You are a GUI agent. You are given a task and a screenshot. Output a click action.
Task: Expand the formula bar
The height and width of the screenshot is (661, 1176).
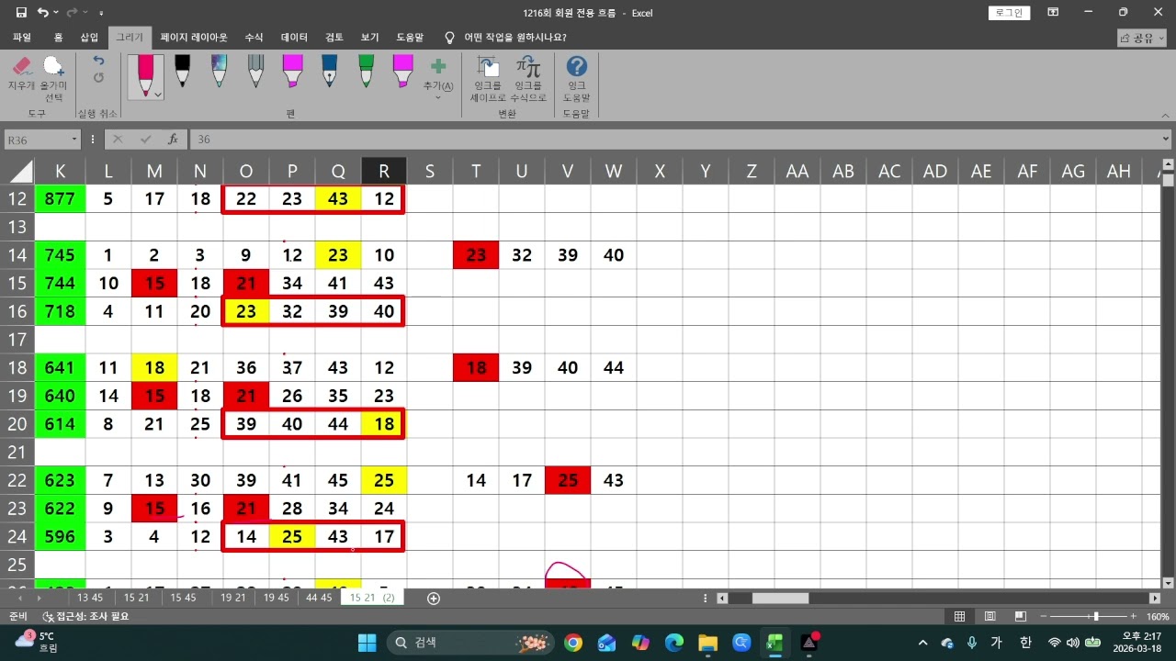[1166, 140]
